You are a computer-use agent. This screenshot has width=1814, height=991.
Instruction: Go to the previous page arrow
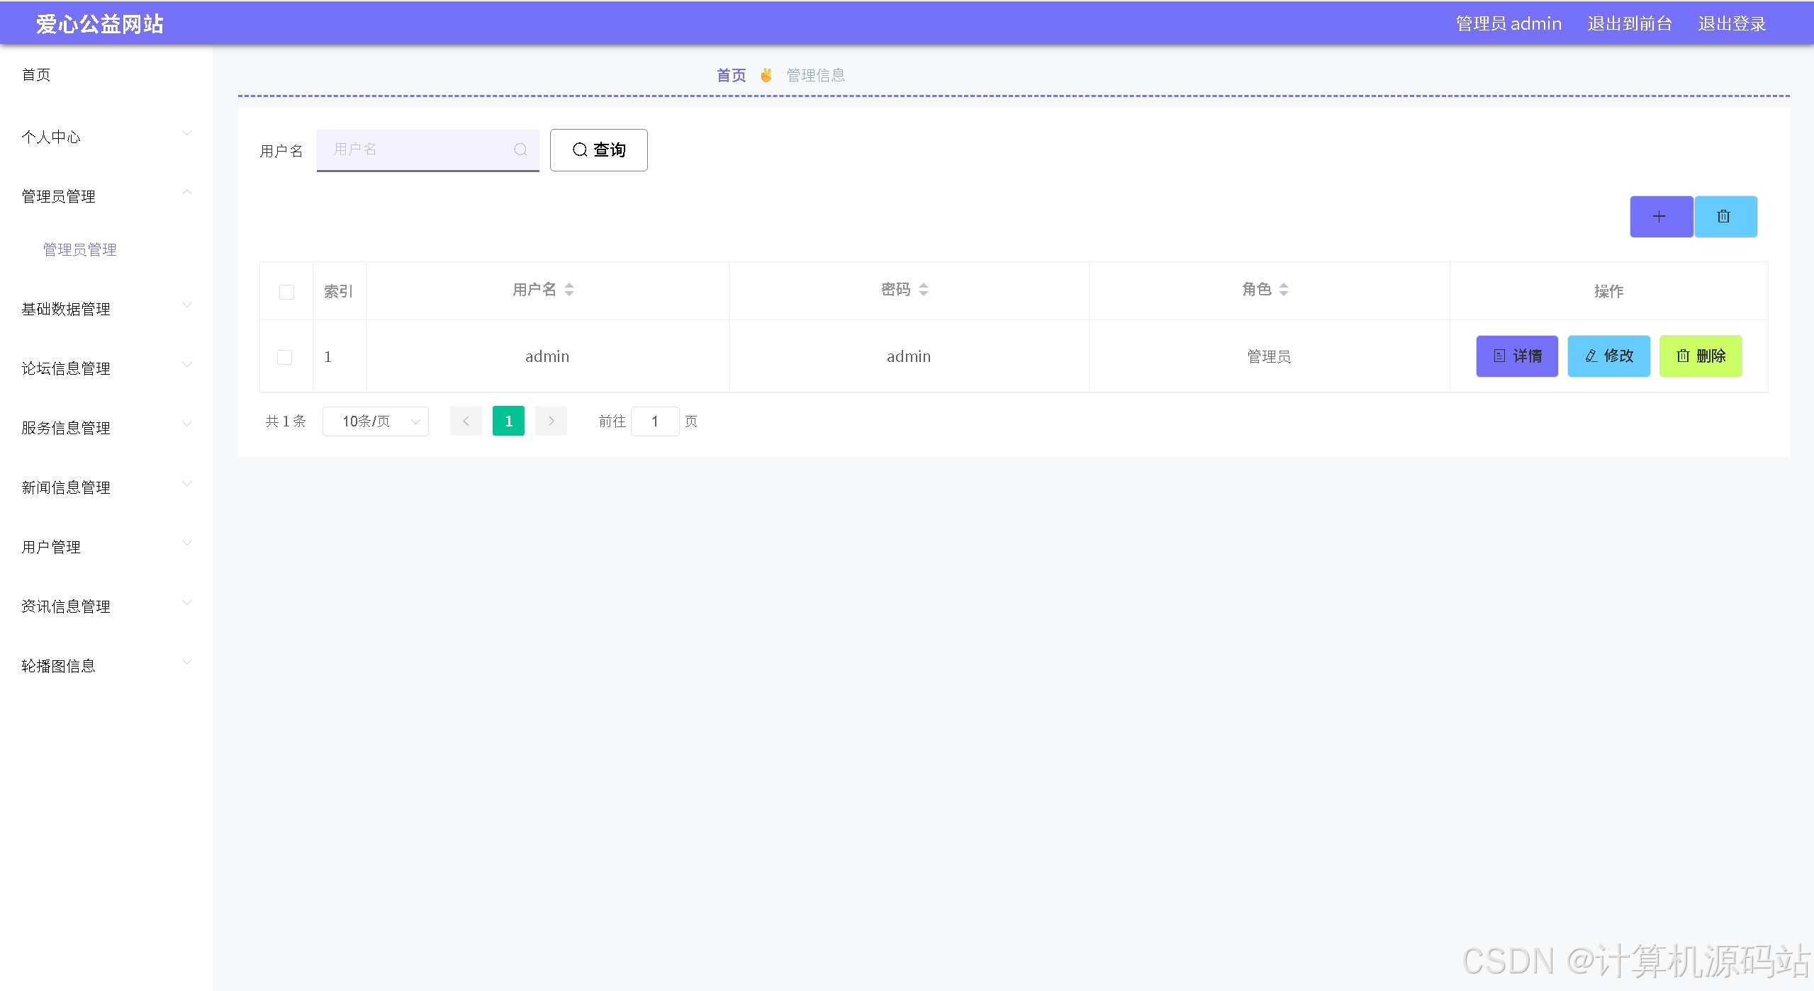tap(466, 421)
